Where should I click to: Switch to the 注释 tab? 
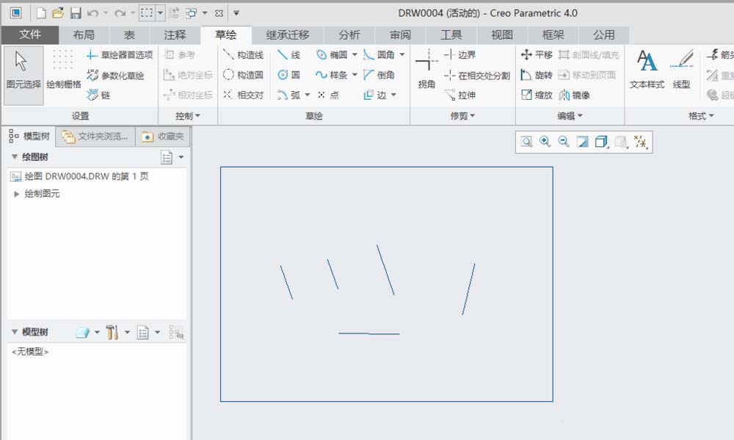[175, 35]
